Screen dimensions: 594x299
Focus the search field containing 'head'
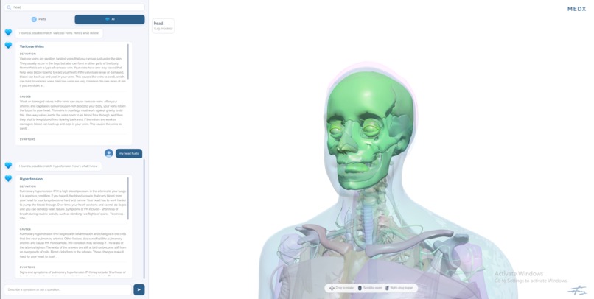tap(74, 7)
